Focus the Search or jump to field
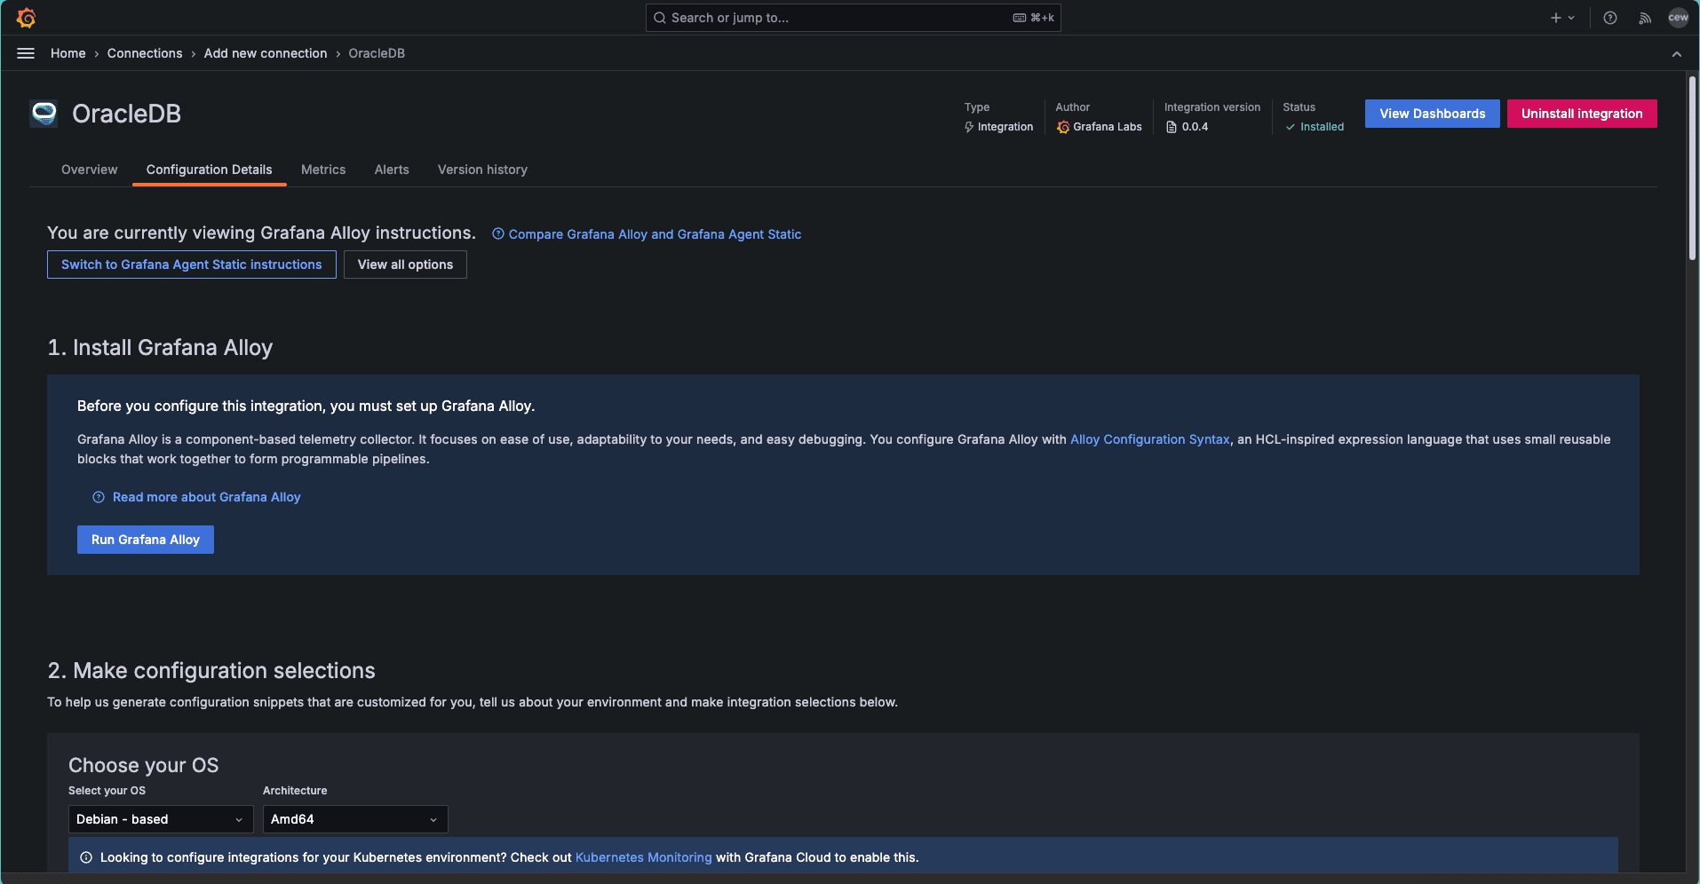The width and height of the screenshot is (1700, 884). coord(835,18)
